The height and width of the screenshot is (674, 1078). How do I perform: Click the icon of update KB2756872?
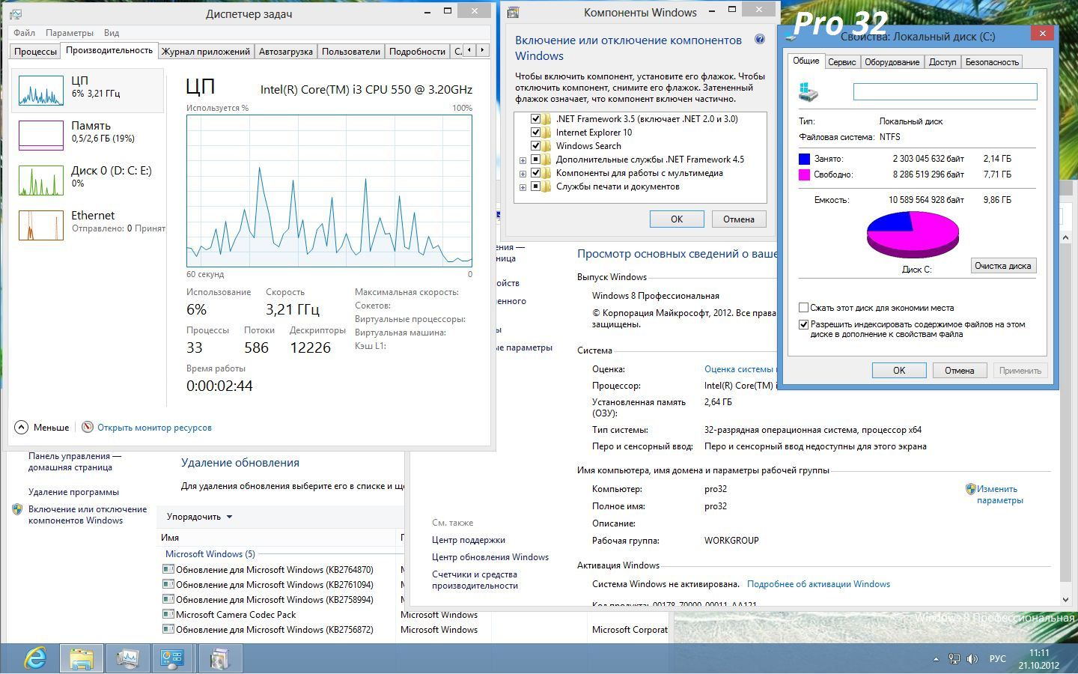pos(168,629)
